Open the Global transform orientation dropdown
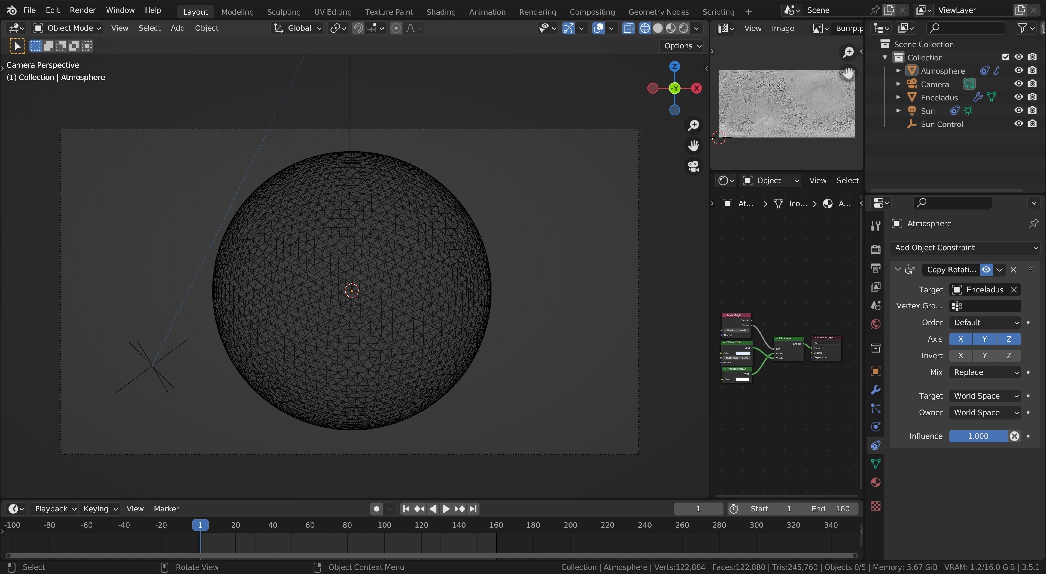1046x574 pixels. 297,28
